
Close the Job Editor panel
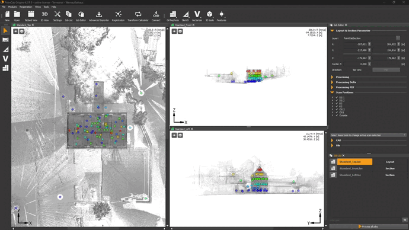(346, 25)
